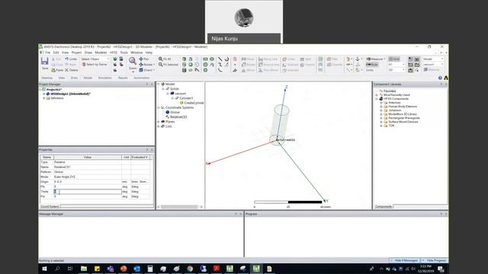Select the Pan tool
The height and width of the screenshot is (274, 488).
pyautogui.click(x=144, y=59)
